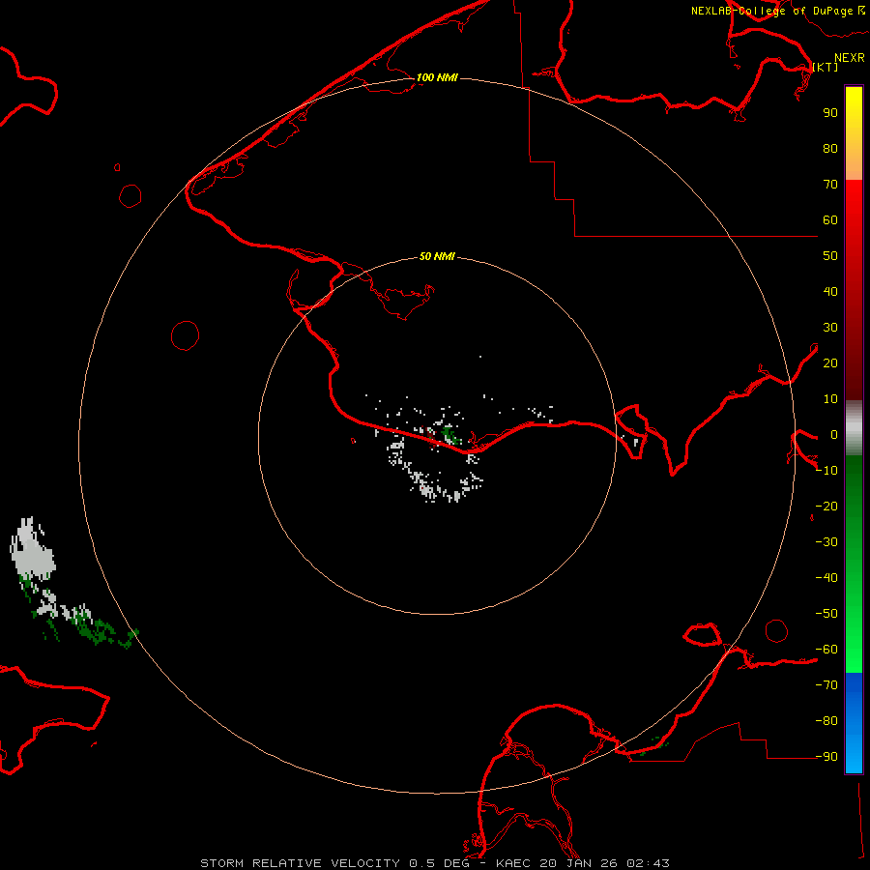The height and width of the screenshot is (870, 870).
Task: Click the 0 value on the velocity scale
Action: tap(834, 435)
